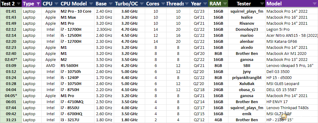Image resolution: width=318 pixels, height=123 pixels.
Task: Select the "Q2'14" year cell
Action: coord(199,102)
